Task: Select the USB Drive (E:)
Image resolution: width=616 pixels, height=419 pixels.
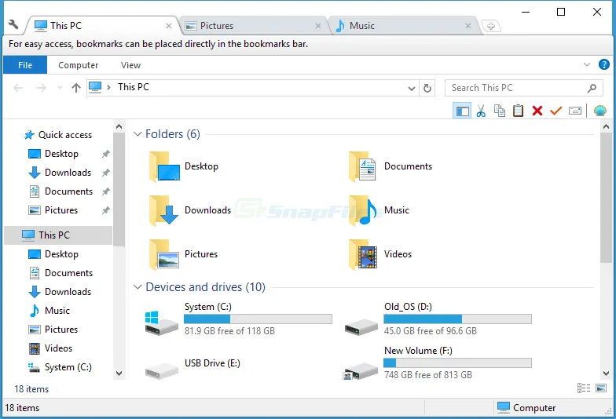Action: [192, 367]
